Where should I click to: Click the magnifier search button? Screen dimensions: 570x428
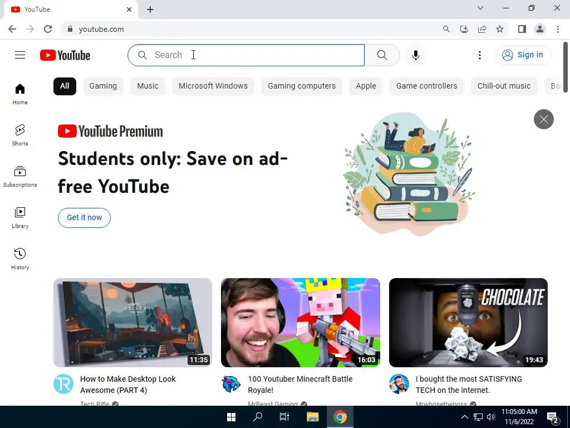[382, 55]
